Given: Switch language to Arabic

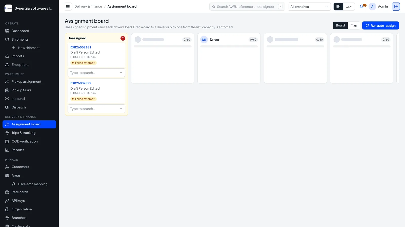Looking at the screenshot, I should pyautogui.click(x=349, y=7).
